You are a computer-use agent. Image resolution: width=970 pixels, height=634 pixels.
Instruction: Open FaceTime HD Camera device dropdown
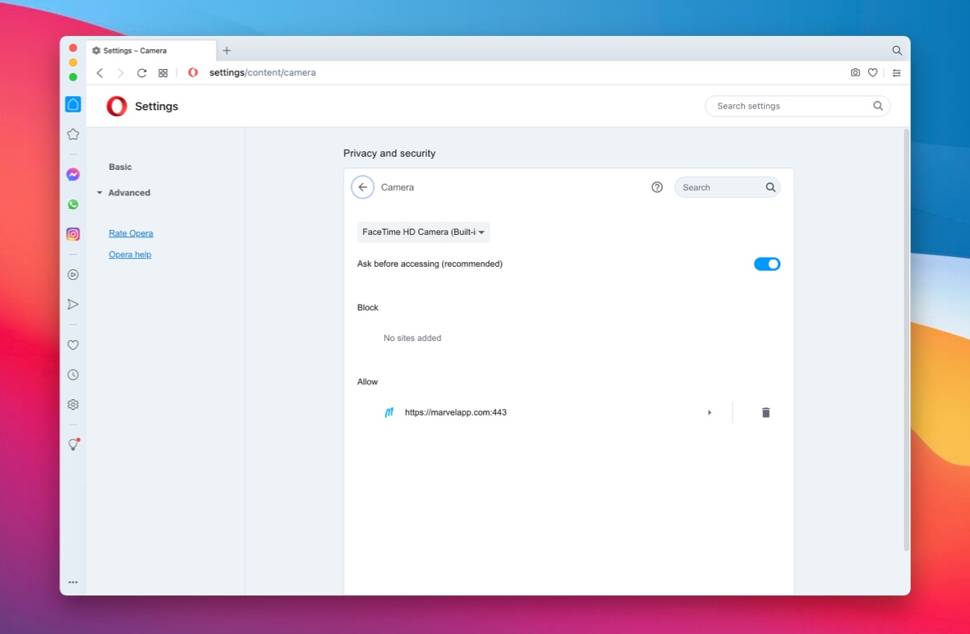[423, 232]
